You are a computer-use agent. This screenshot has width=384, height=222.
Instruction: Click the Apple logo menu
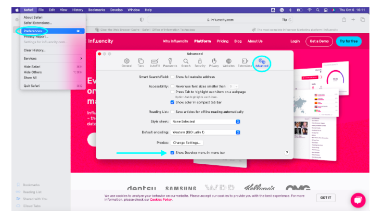(x=17, y=10)
